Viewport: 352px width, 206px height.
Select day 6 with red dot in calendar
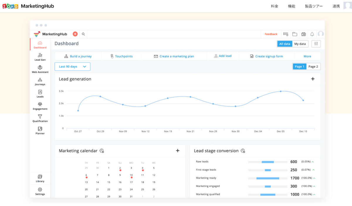click(x=86, y=176)
